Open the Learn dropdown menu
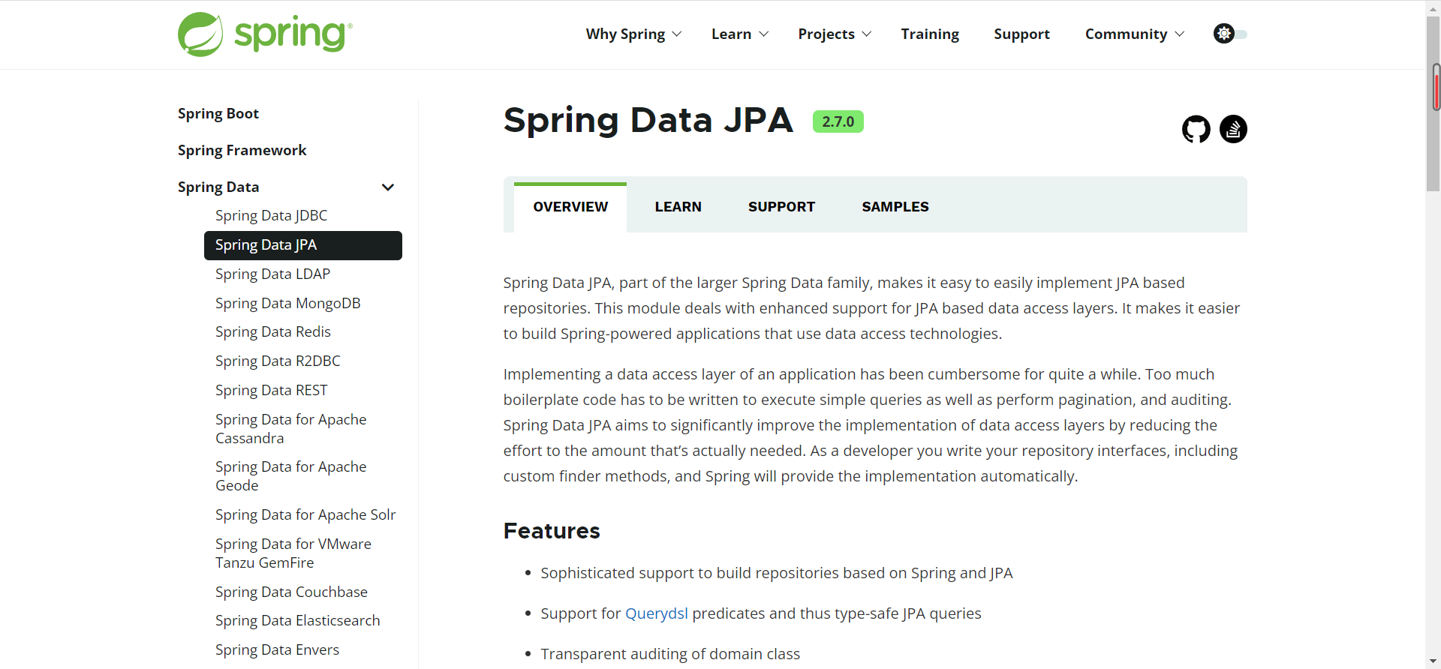The height and width of the screenshot is (669, 1441). tap(740, 34)
